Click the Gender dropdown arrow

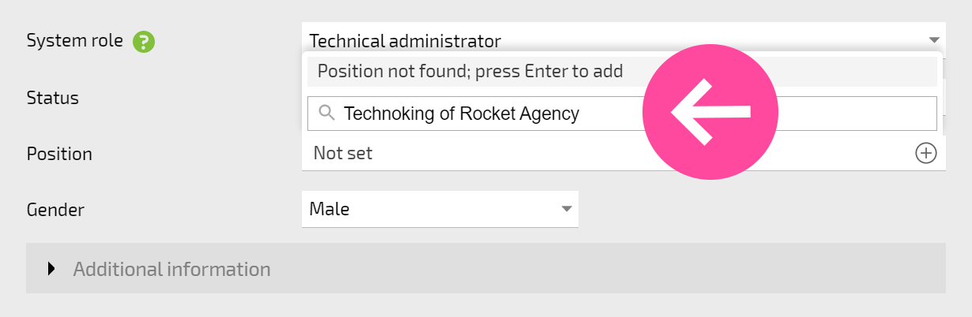coord(566,209)
